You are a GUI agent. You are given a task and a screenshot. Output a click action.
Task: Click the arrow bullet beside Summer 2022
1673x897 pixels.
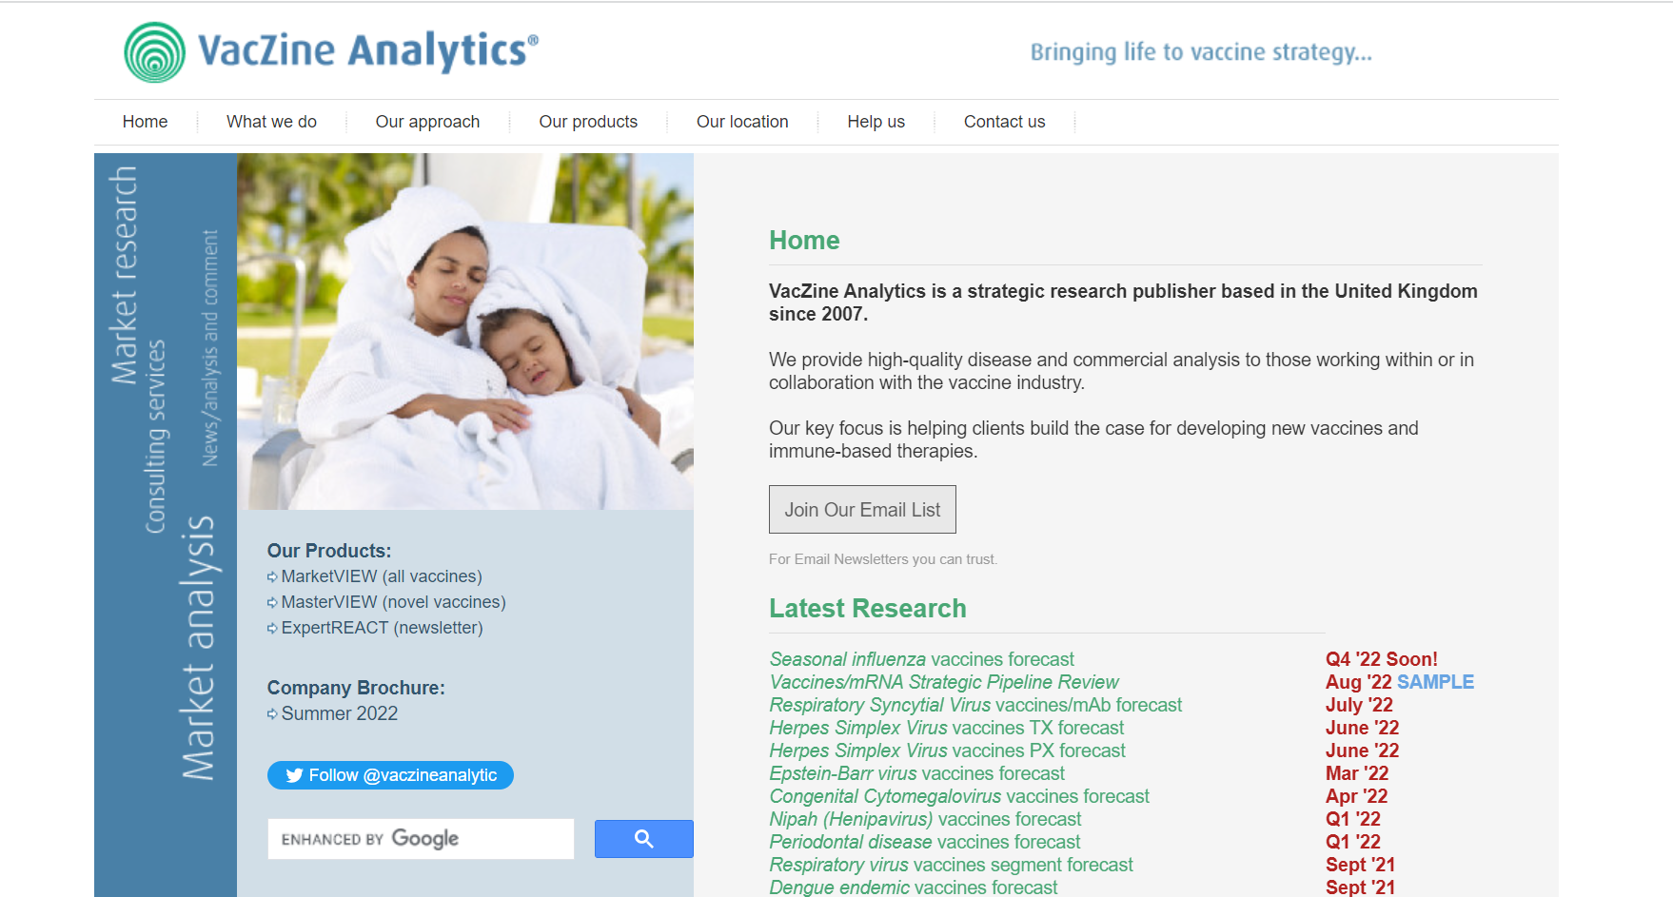pyautogui.click(x=272, y=714)
